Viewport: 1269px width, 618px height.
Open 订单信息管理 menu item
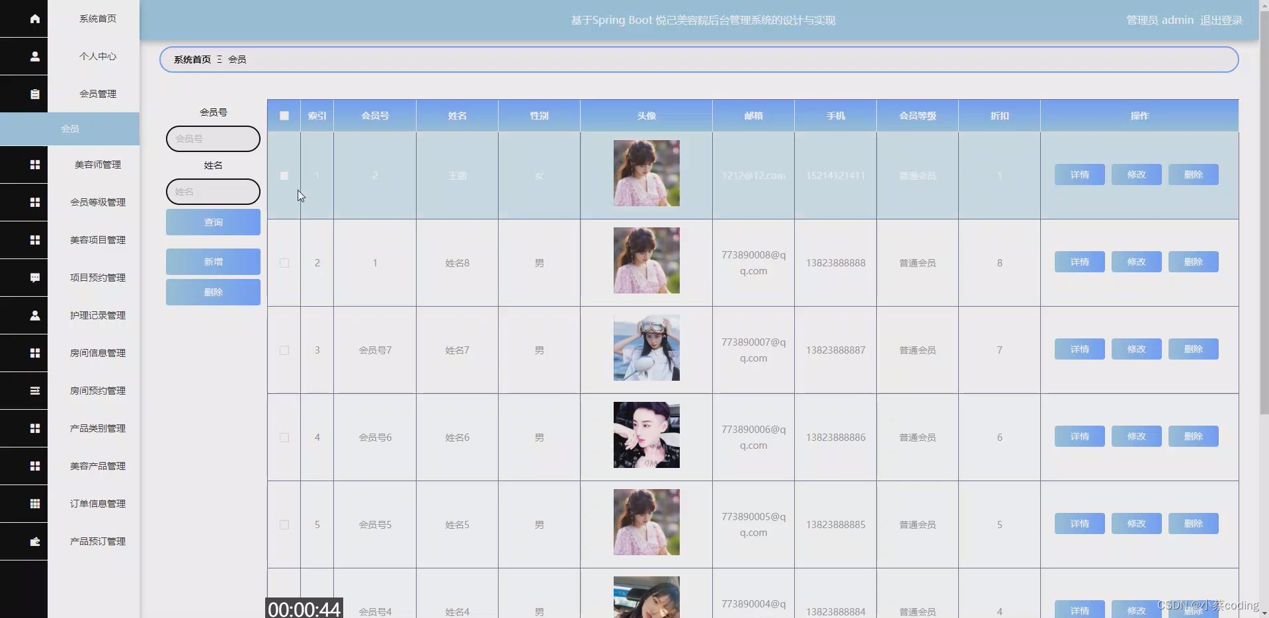point(98,504)
